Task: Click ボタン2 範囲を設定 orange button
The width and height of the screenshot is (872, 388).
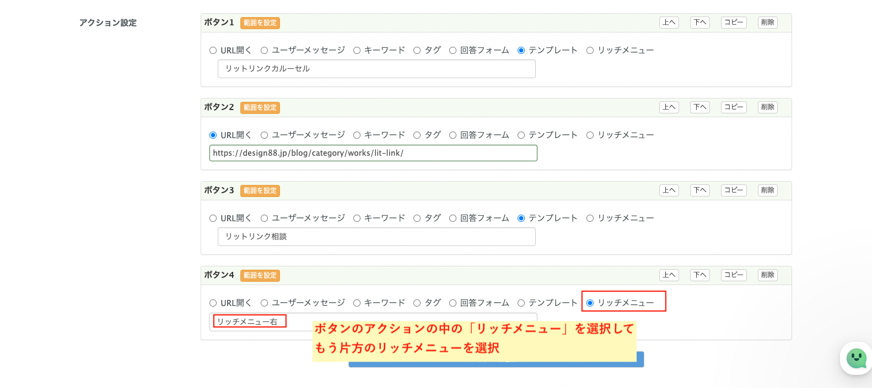Action: [x=260, y=108]
